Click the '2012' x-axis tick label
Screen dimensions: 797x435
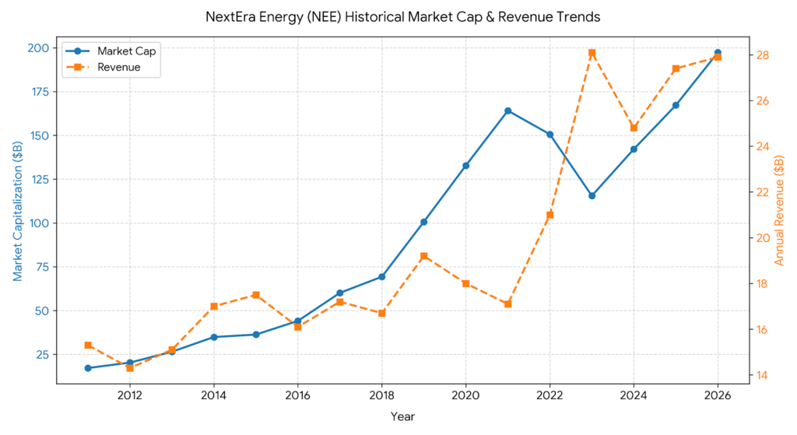pyautogui.click(x=130, y=395)
